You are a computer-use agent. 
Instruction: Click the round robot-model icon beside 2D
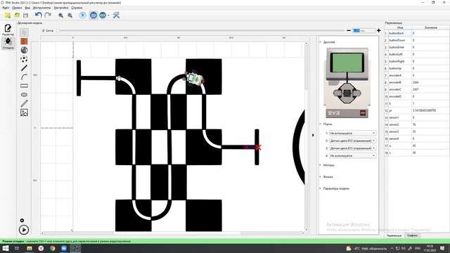coord(103,15)
